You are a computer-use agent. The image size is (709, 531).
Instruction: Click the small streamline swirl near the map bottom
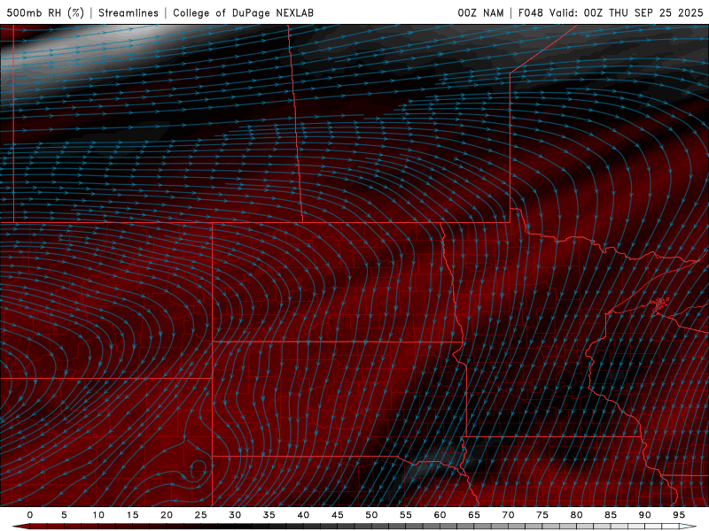pyautogui.click(x=198, y=470)
